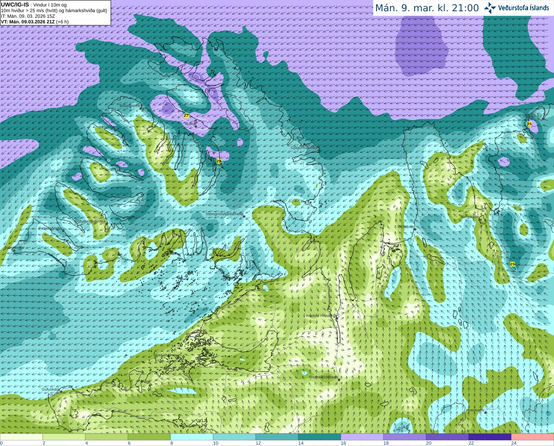Select the 18–20 m/s purple legend swatch
Viewport: 554px width, 446px height.
[x=405, y=437]
